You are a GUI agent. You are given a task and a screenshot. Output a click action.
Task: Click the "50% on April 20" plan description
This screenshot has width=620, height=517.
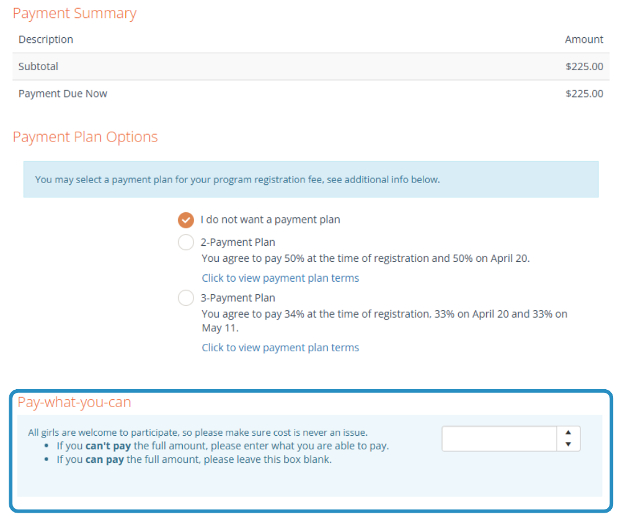(365, 258)
